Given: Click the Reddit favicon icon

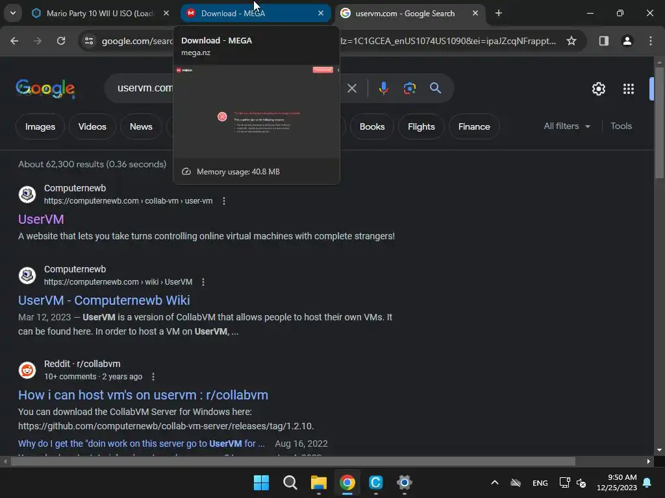Looking at the screenshot, I should 27,370.
